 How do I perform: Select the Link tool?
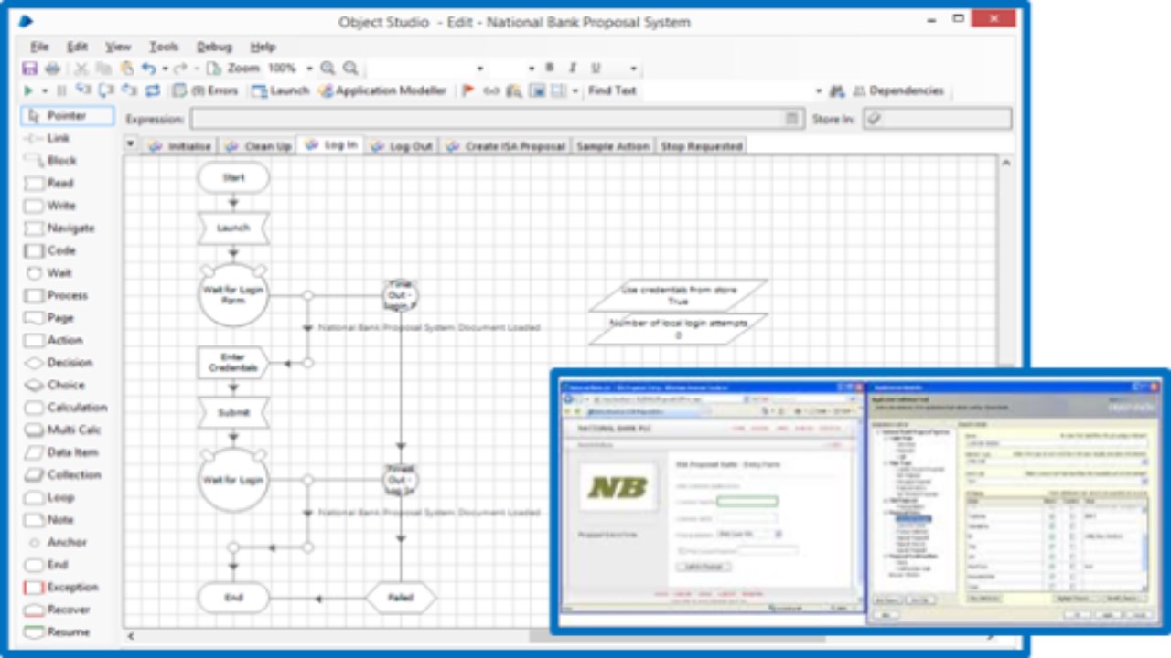click(x=46, y=138)
